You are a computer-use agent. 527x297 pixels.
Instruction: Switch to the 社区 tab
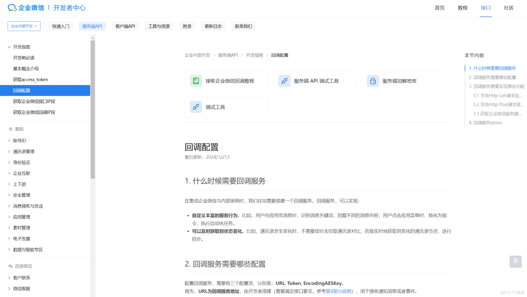click(509, 8)
